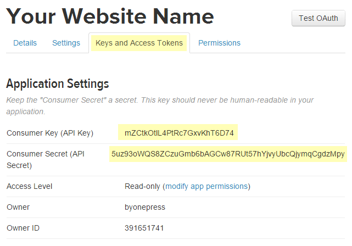The width and height of the screenshot is (352, 246).
Task: Click the Access Level label
Action: pyautogui.click(x=29, y=186)
